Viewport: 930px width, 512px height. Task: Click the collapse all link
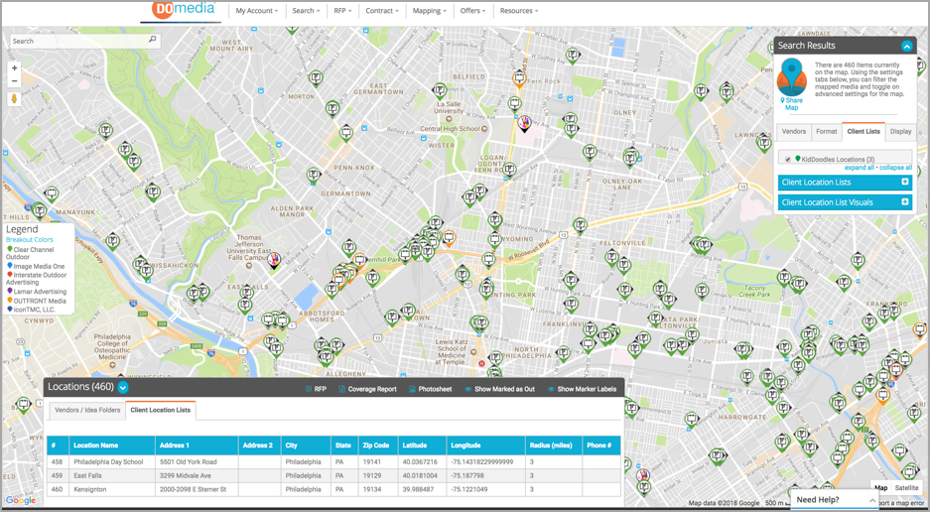[895, 168]
